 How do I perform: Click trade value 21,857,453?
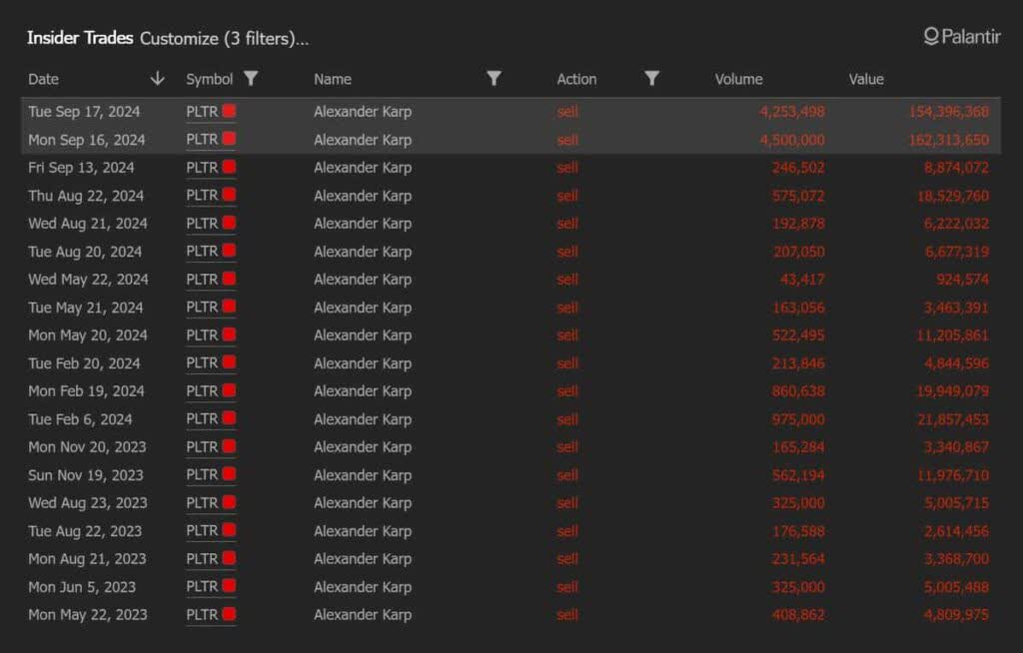pos(953,419)
